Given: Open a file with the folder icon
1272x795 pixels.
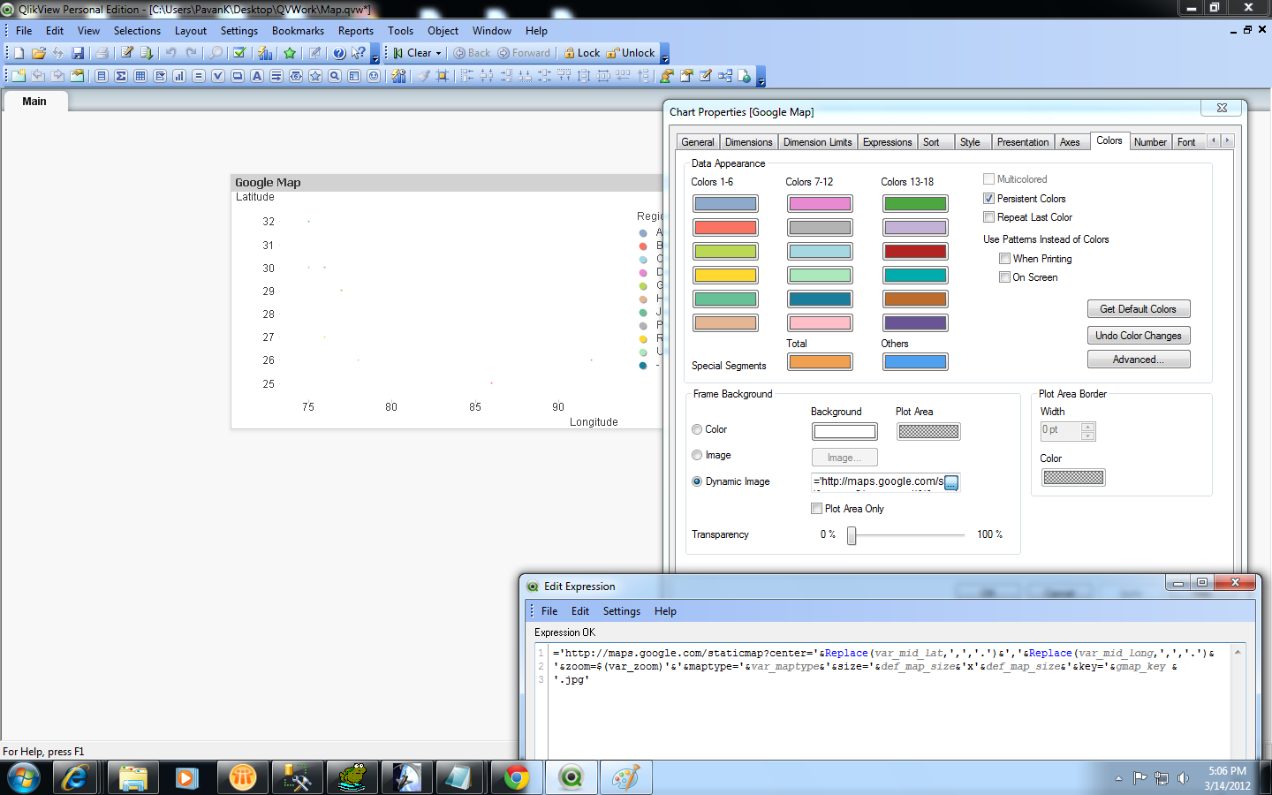Looking at the screenshot, I should click(x=38, y=53).
